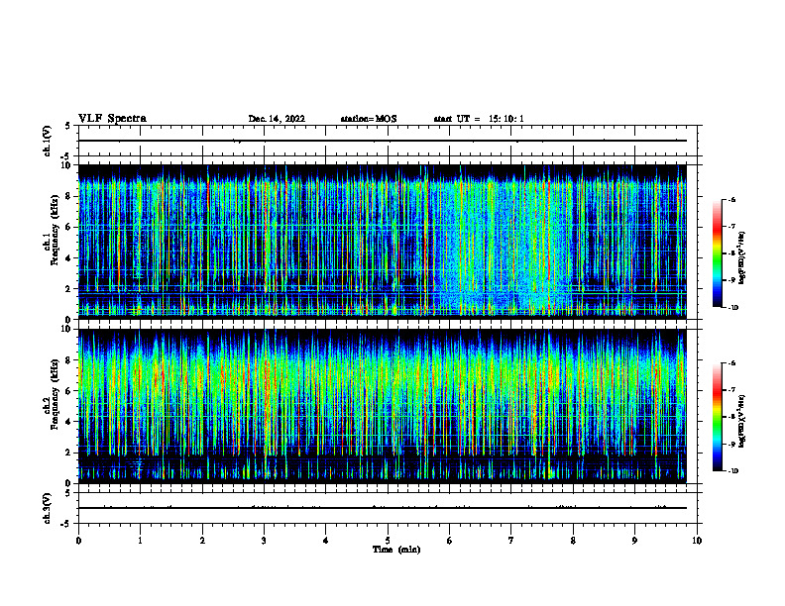Click the "-10" label on ch.2 colorbar
The height and width of the screenshot is (606, 785).
[731, 471]
